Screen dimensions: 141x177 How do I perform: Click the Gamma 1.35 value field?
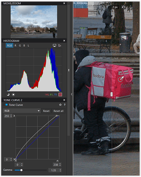click(x=54, y=170)
